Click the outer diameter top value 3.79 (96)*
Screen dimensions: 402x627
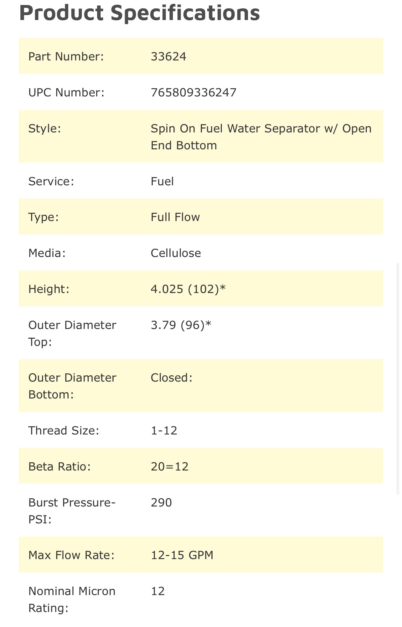181,325
